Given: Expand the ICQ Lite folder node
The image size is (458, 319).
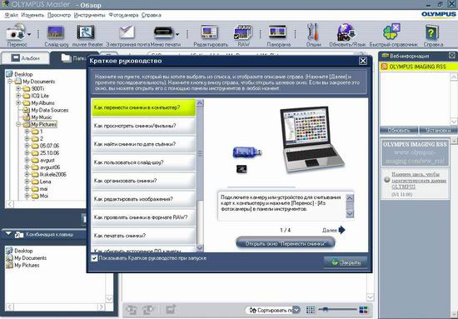Looking at the screenshot, I should (18, 96).
